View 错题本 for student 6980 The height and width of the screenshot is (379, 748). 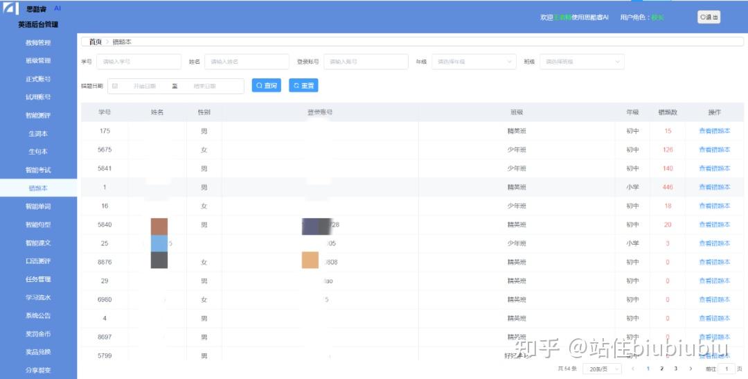714,299
